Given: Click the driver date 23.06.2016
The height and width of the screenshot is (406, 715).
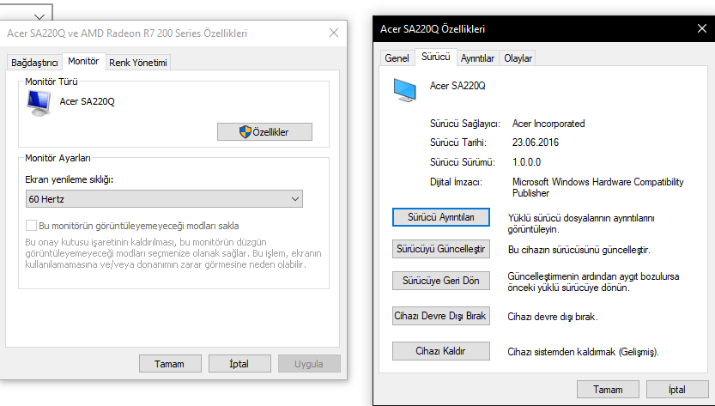Looking at the screenshot, I should 536,142.
